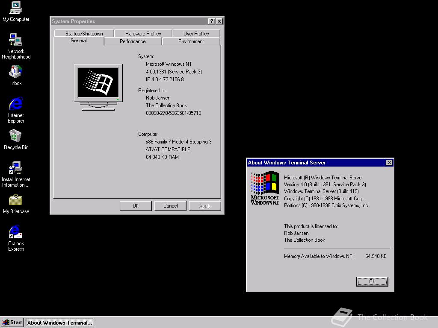
Task: Click the 'AT/AT COMPATIBLE' text
Action: point(168,149)
